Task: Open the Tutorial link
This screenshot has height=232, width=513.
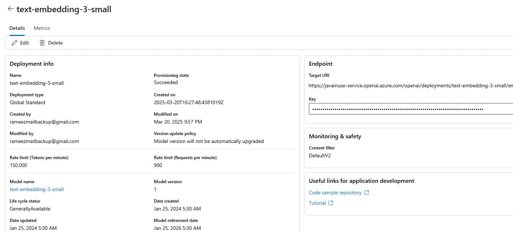Action: click(317, 203)
